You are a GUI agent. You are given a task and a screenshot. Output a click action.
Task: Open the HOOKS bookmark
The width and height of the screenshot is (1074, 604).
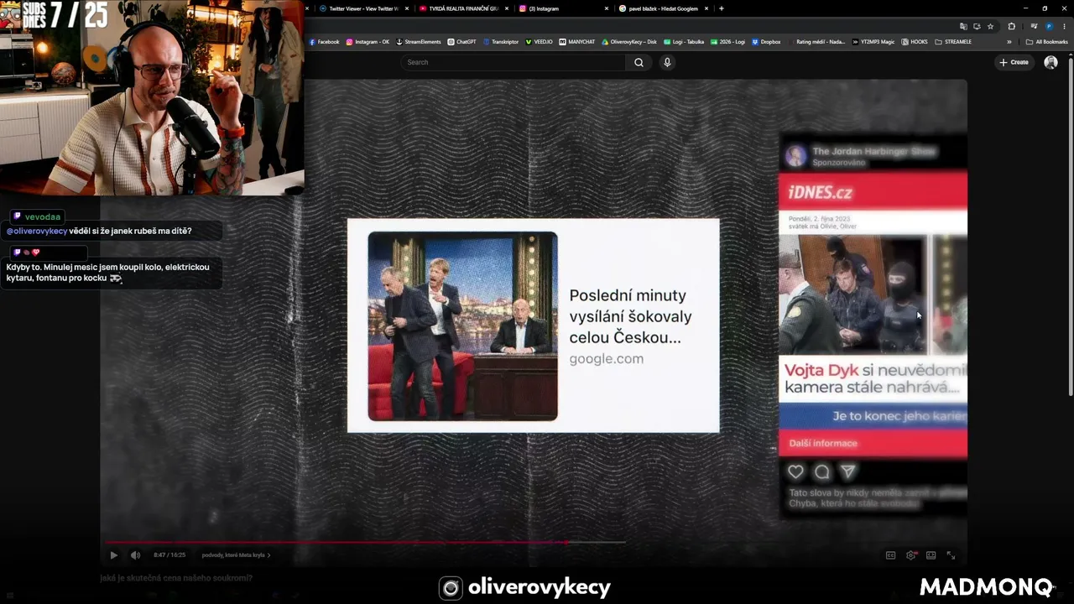[915, 41]
